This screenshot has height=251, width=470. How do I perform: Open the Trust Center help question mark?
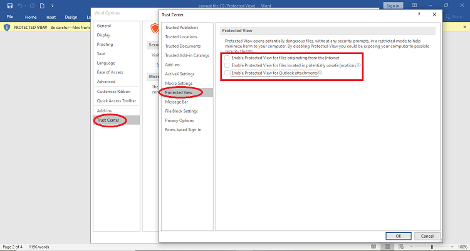click(419, 14)
